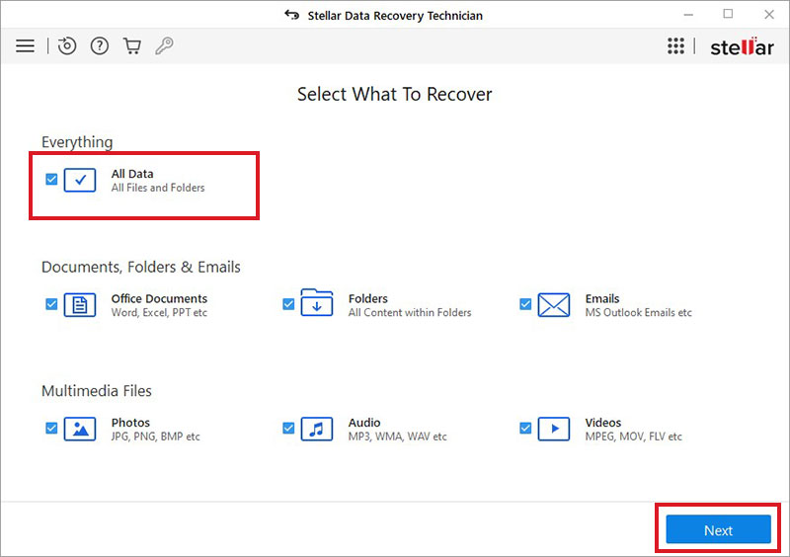Click the All Data checkmark icon
Screen dimensions: 790x557
pos(80,180)
